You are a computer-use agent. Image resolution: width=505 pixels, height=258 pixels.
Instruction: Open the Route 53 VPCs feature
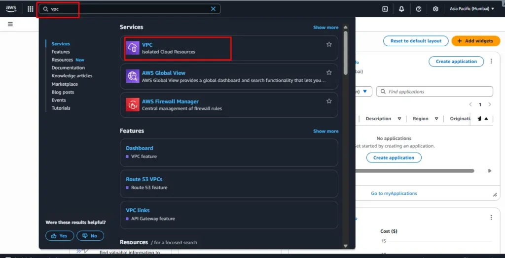[144, 179]
